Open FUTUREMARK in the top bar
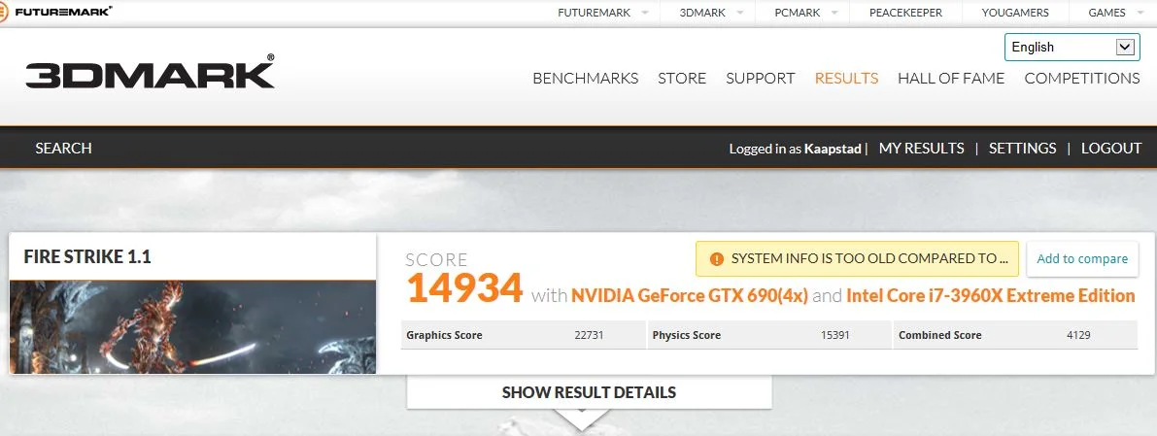1157x436 pixels. (594, 13)
